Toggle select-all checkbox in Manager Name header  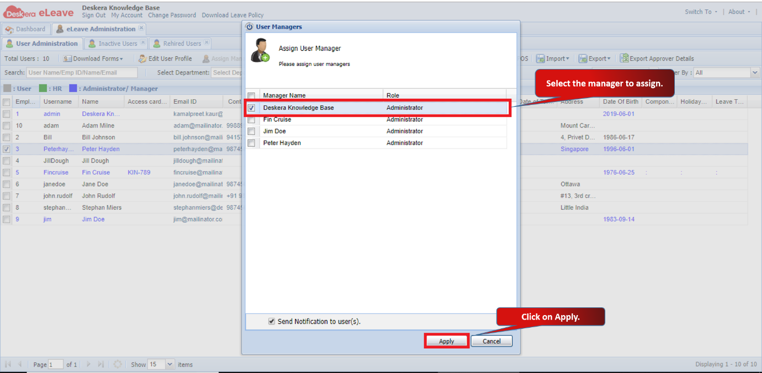pos(252,95)
